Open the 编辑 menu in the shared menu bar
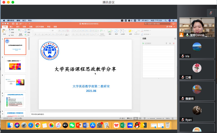The height and width of the screenshot is (133, 217). [18, 20]
